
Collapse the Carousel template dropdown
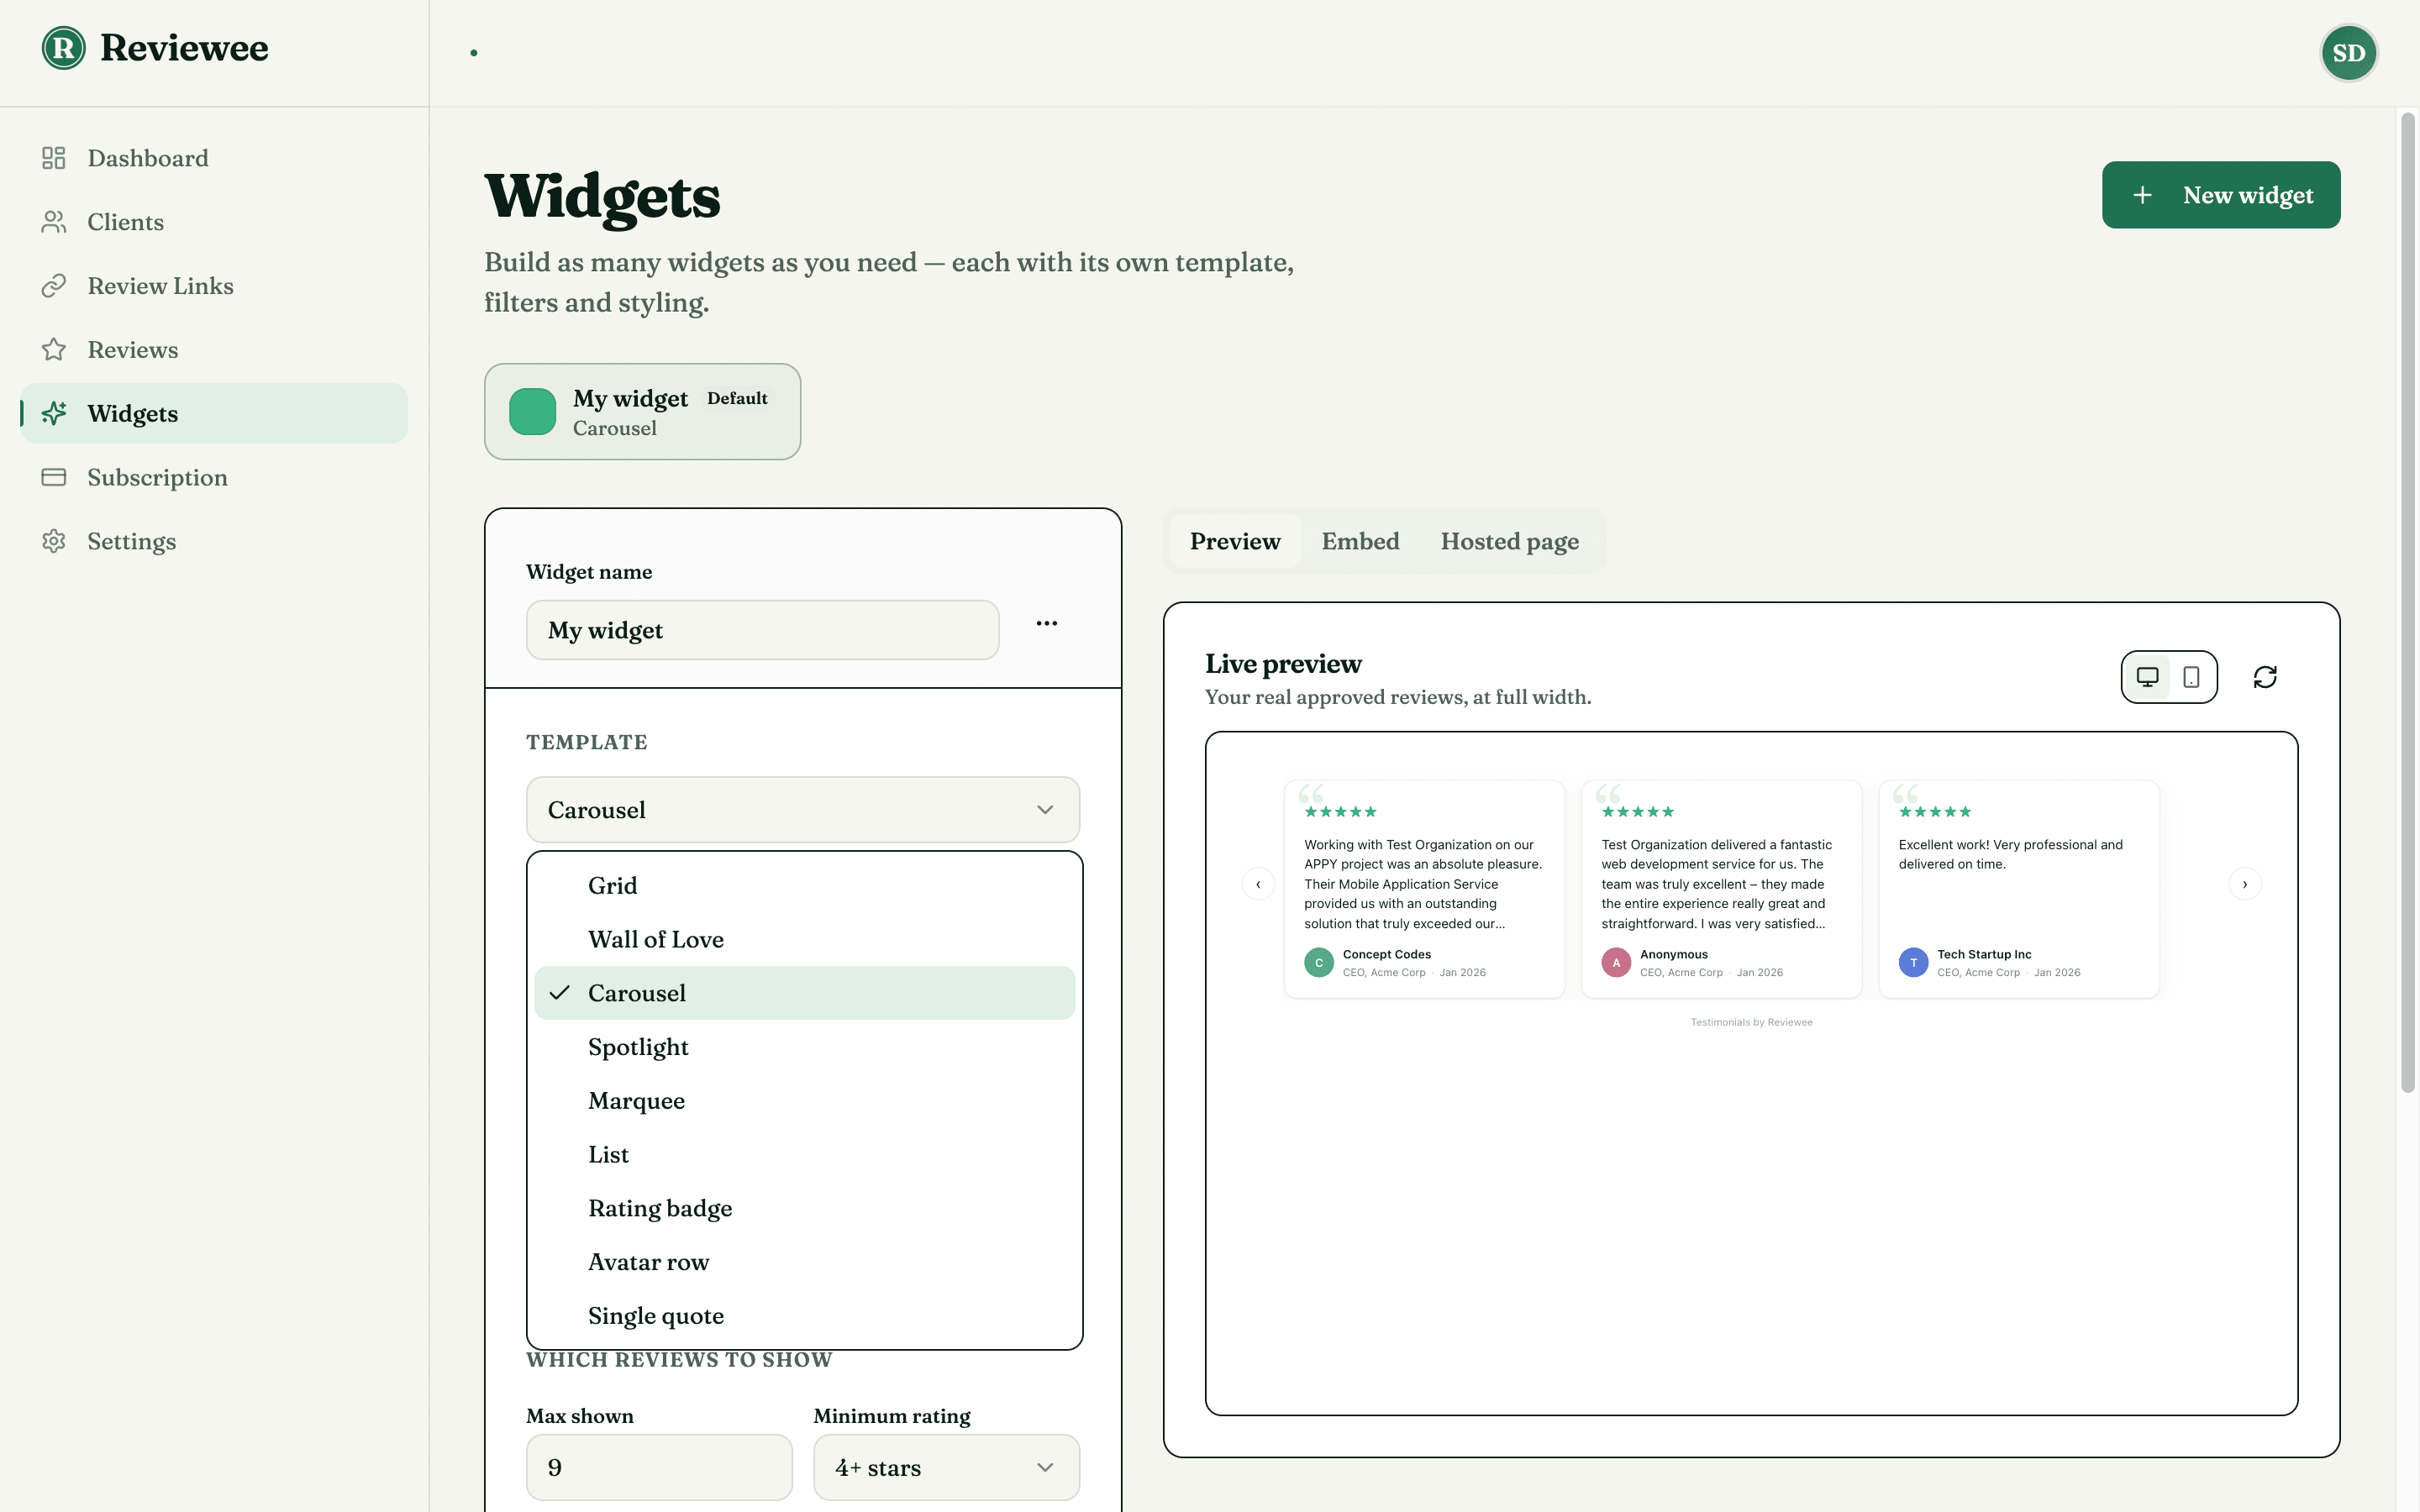click(803, 810)
